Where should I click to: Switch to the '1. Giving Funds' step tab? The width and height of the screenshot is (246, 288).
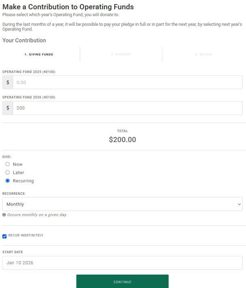39,54
